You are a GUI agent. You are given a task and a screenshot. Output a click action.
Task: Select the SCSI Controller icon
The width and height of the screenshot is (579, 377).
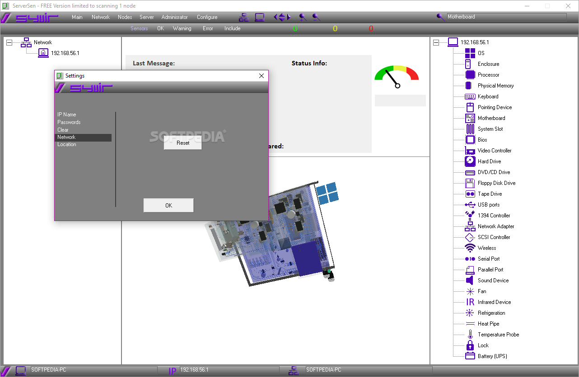[x=470, y=237]
